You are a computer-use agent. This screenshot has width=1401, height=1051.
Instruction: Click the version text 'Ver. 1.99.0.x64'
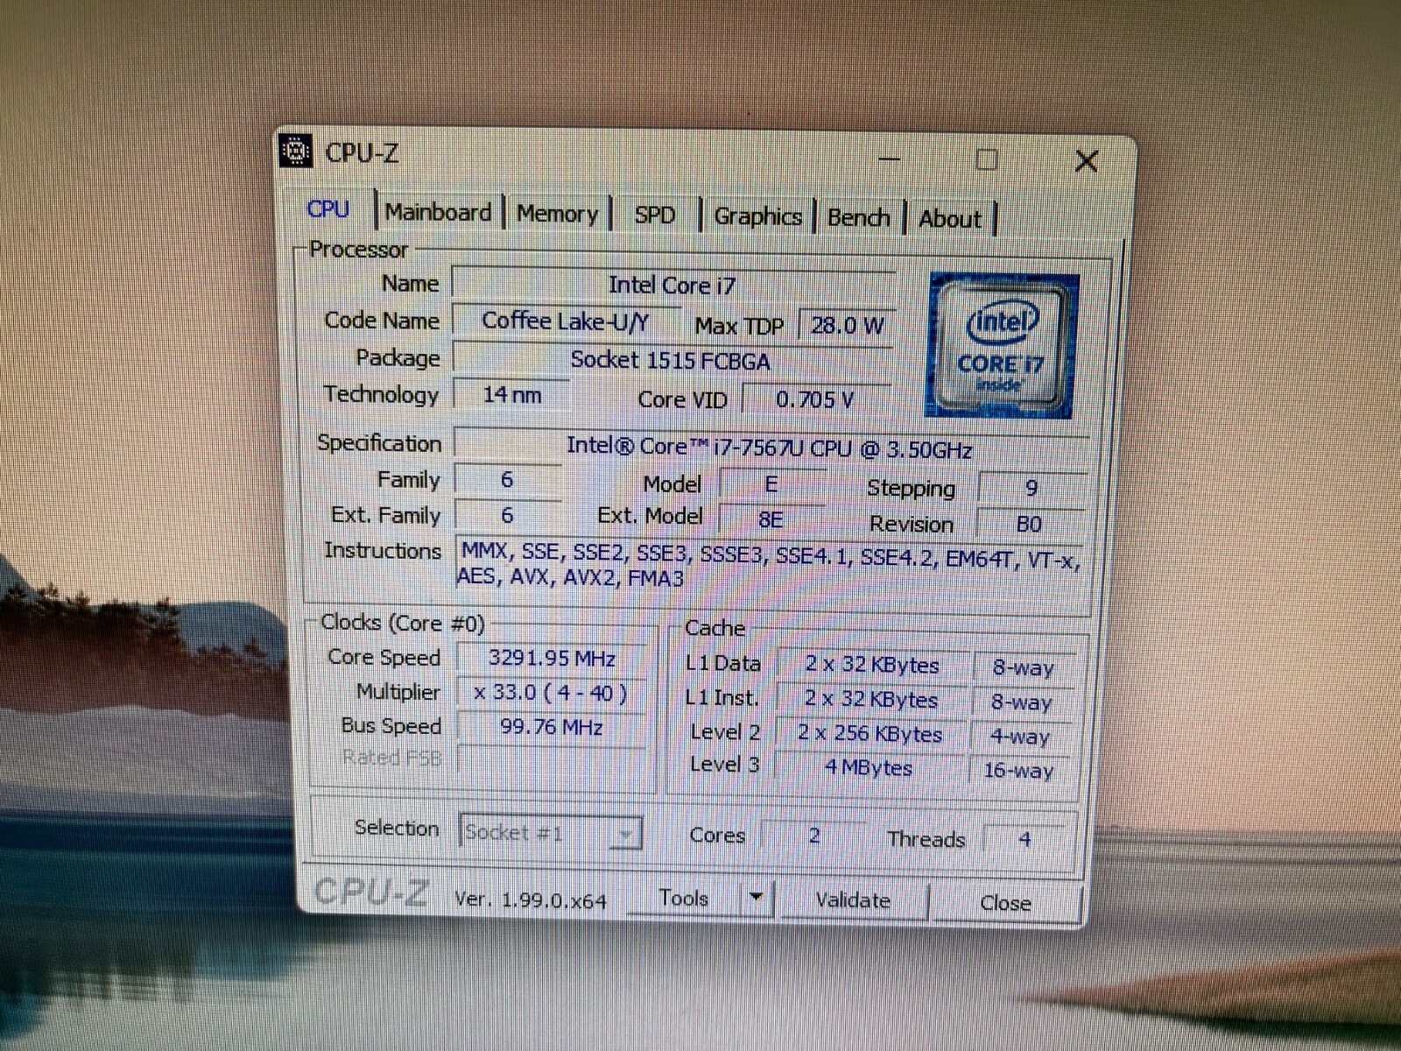point(531,900)
